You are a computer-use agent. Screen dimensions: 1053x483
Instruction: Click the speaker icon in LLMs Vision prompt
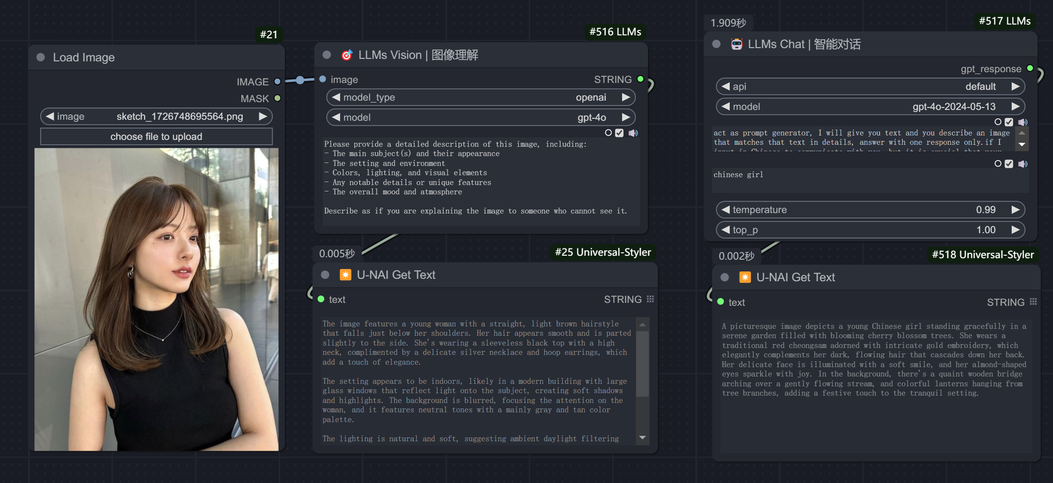pos(633,133)
